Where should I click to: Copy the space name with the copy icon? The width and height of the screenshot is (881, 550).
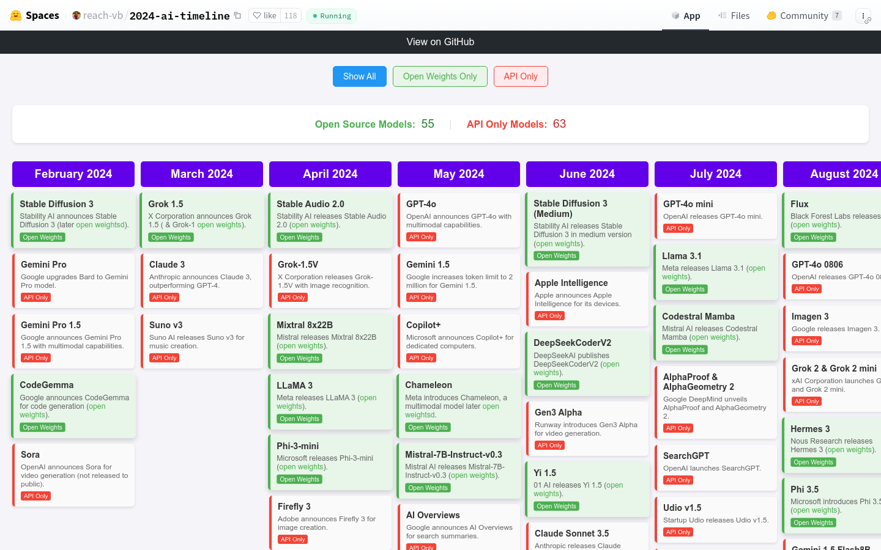[237, 15]
